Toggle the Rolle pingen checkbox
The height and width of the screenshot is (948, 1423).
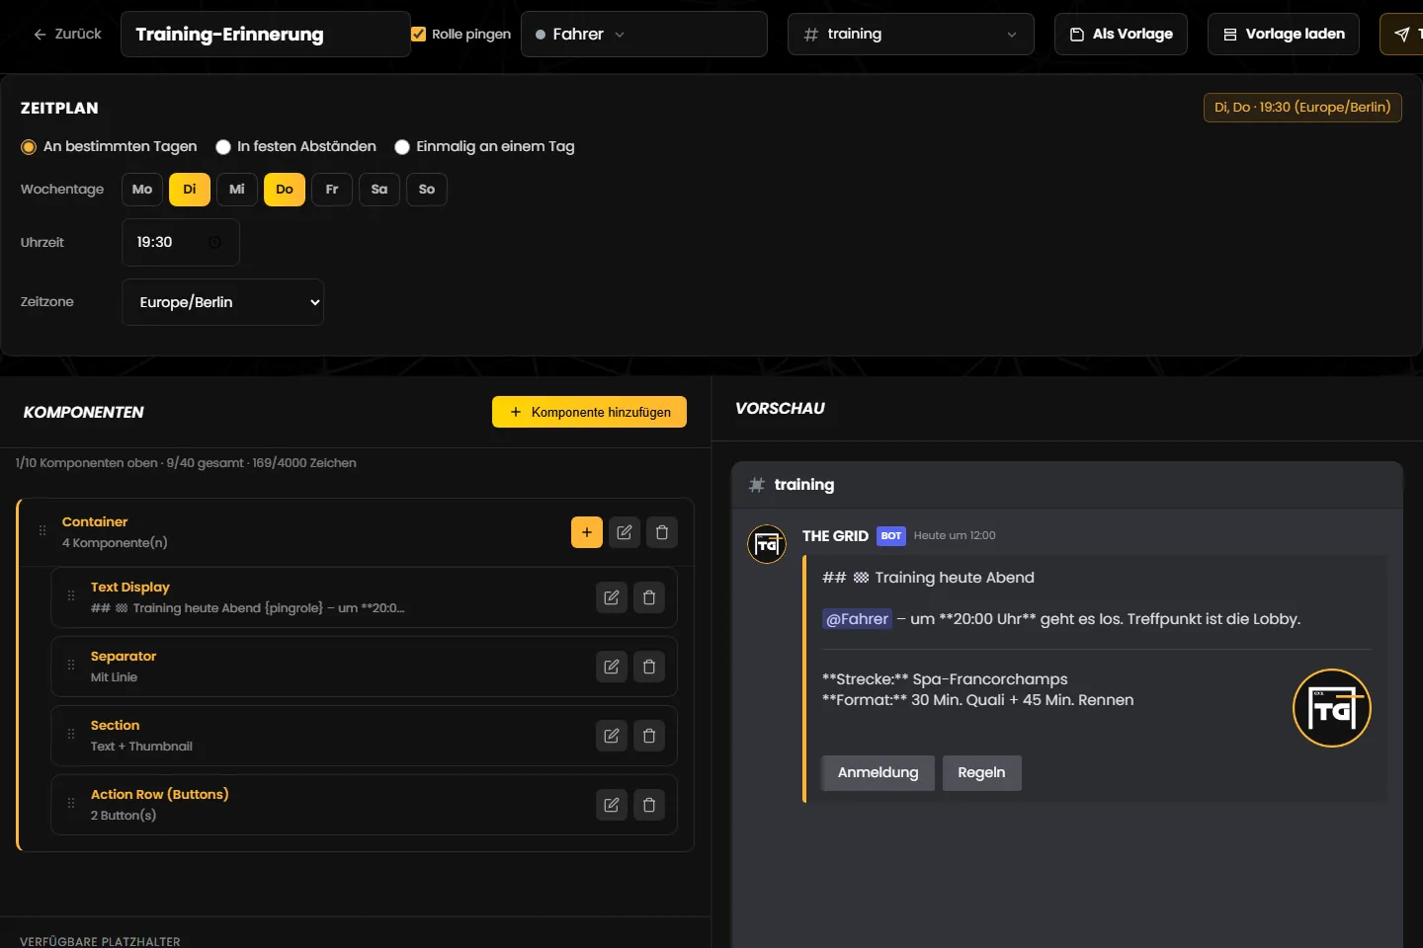point(418,34)
